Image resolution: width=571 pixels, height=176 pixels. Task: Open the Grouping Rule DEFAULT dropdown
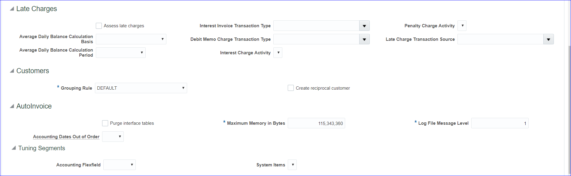point(141,88)
